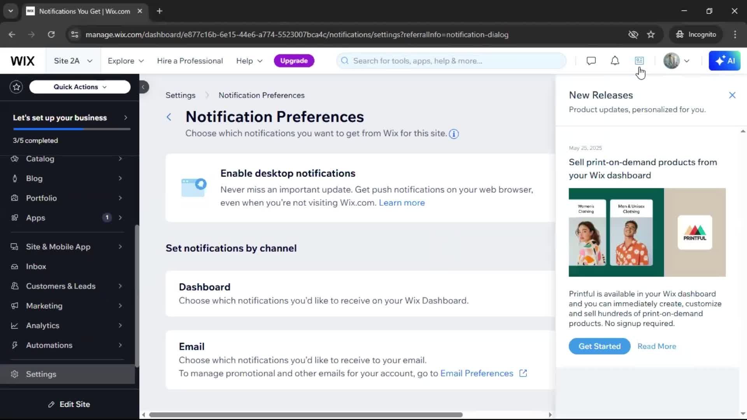Click the Automations lightning icon
Image resolution: width=747 pixels, height=420 pixels.
(15, 345)
